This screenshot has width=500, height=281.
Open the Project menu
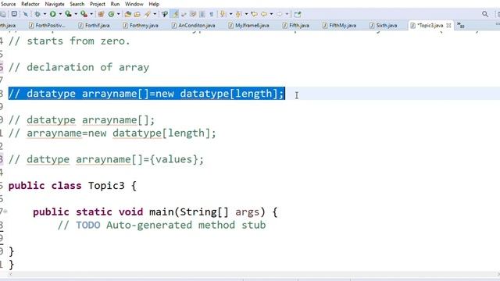tap(97, 4)
